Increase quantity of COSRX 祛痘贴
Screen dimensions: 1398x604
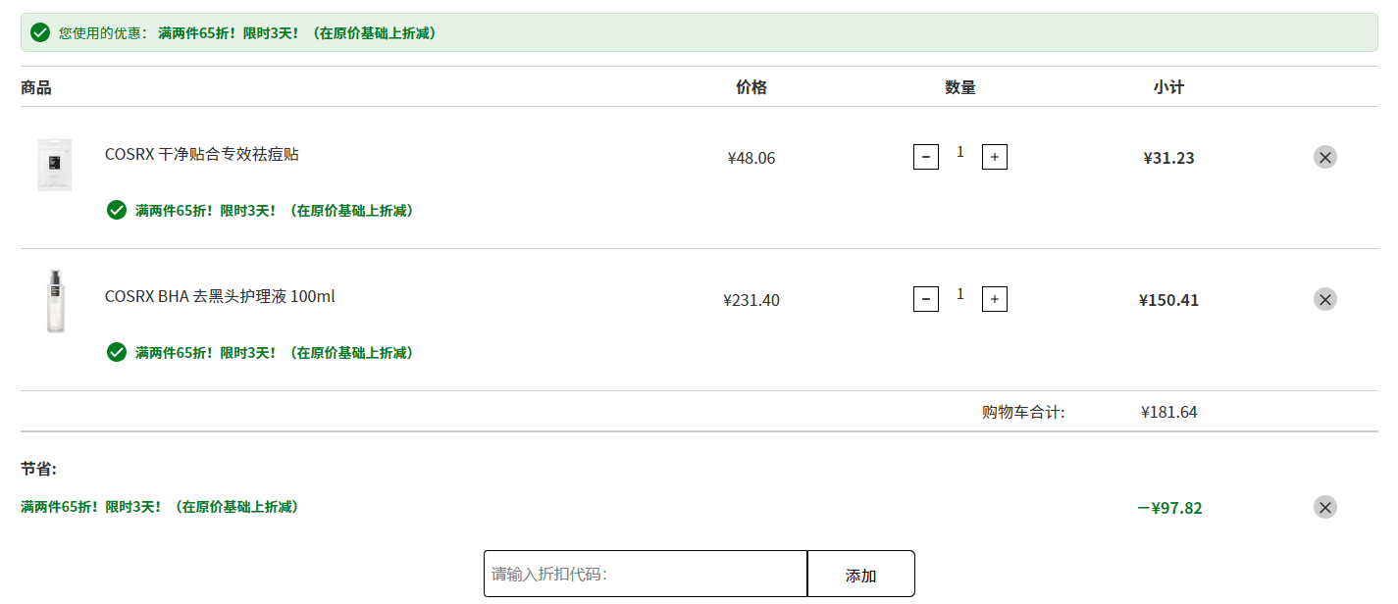tap(995, 157)
